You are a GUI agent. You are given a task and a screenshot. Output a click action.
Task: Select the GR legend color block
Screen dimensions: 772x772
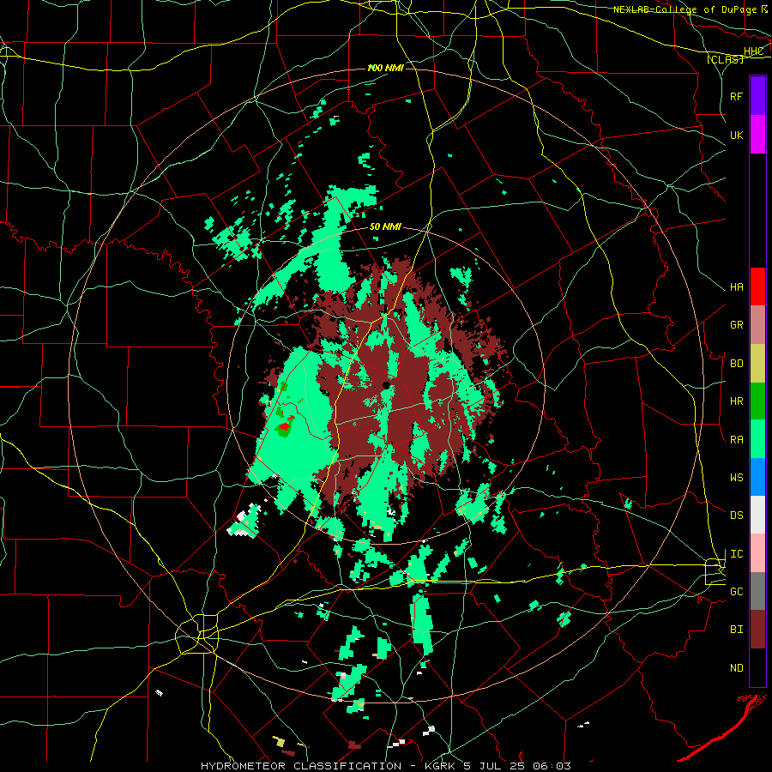757,324
